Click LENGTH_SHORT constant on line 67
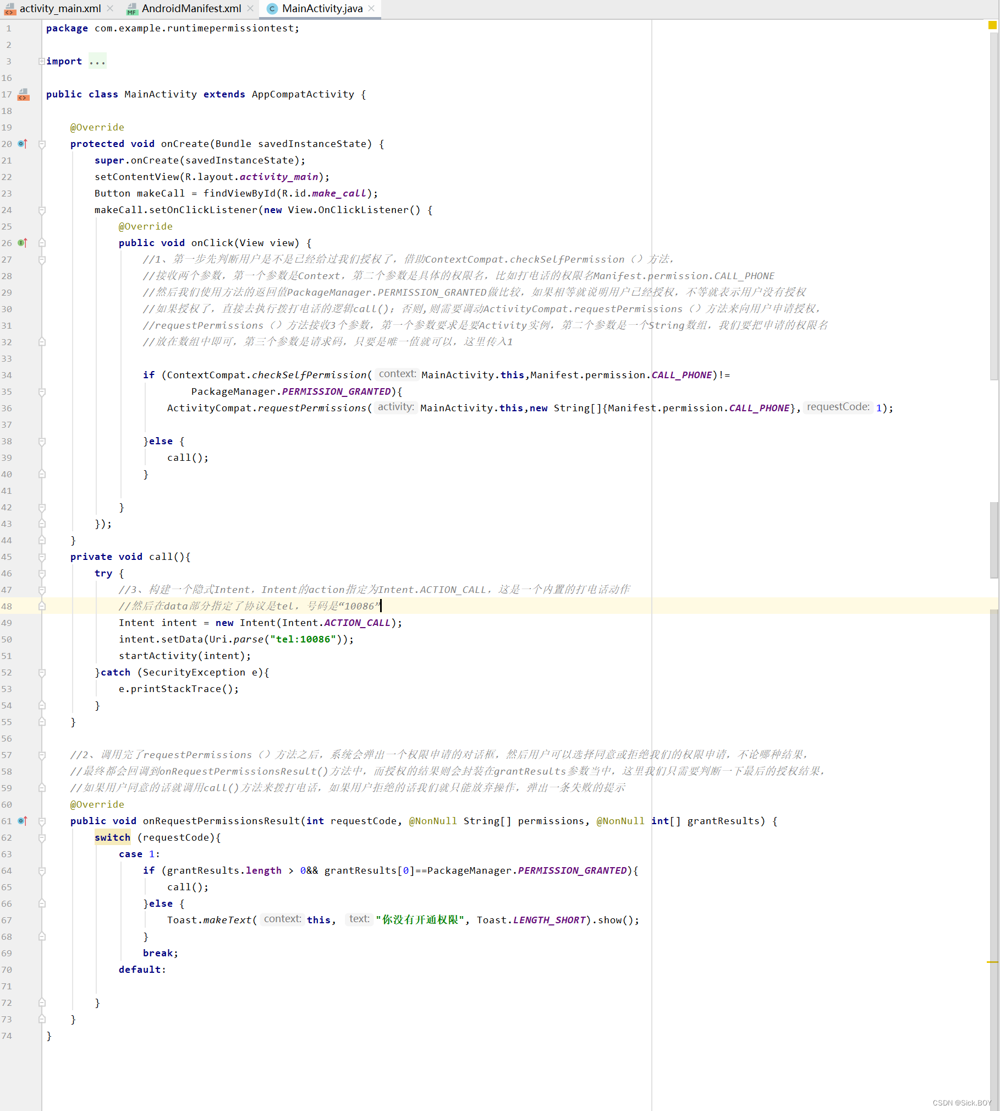This screenshot has width=1000, height=1111. coord(549,920)
